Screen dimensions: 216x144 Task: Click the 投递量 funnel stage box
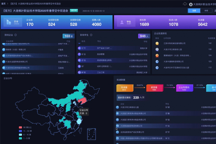point(124,87)
